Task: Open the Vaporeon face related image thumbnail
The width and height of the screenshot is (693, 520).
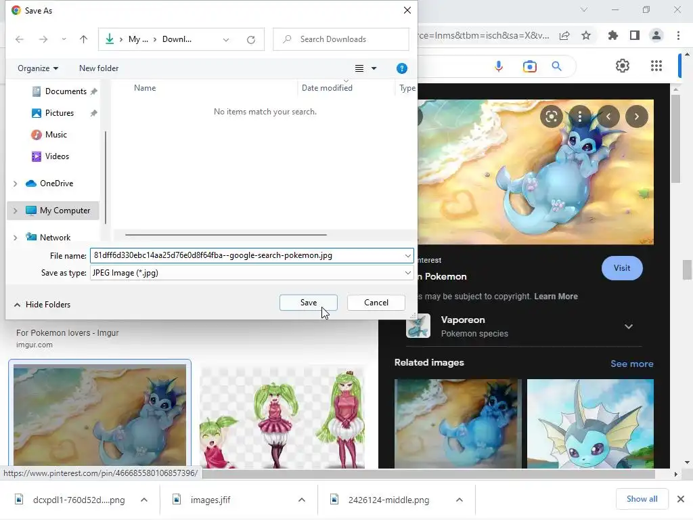Action: coord(590,424)
